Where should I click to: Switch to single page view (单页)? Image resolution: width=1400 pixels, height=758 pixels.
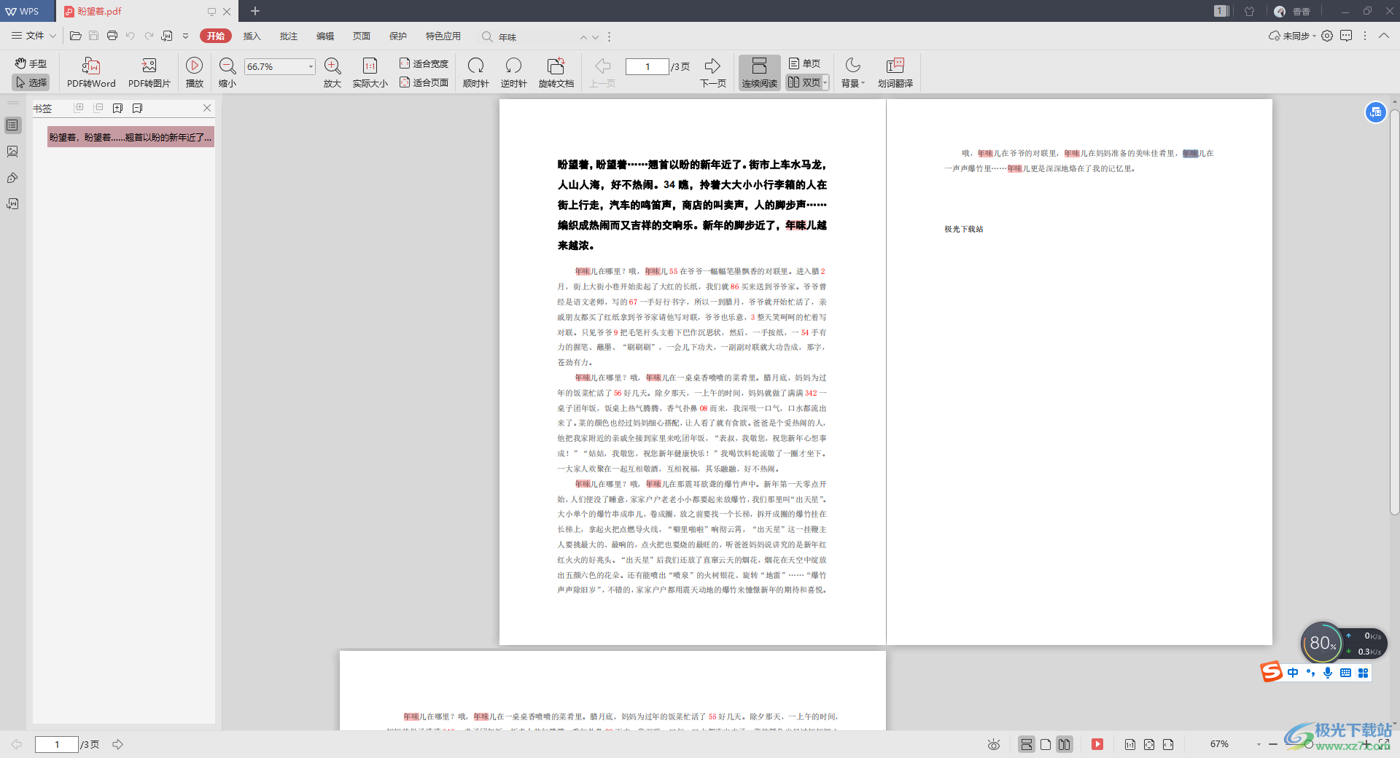805,63
